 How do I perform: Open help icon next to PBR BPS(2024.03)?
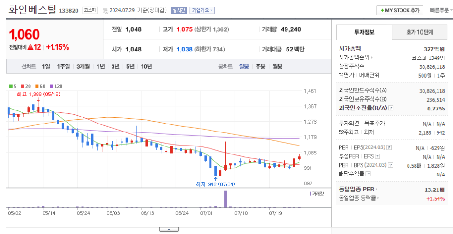pyautogui.click(x=391, y=165)
